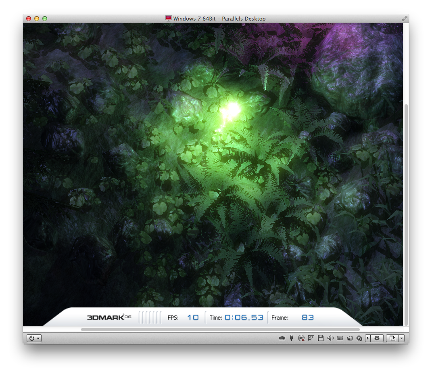The width and height of the screenshot is (432, 376).
Task: Click the time readout 0:06.53
Action: click(x=244, y=317)
